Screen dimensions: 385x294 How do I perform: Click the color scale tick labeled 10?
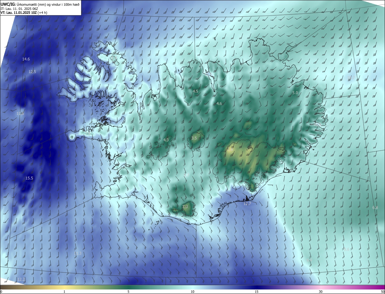coord(192,292)
